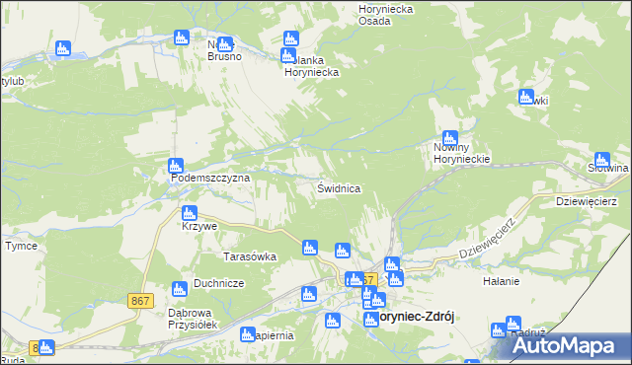The image size is (632, 365).
Task: Open the marker overlapping the Polanka Horyniecka label
Action: (287, 55)
